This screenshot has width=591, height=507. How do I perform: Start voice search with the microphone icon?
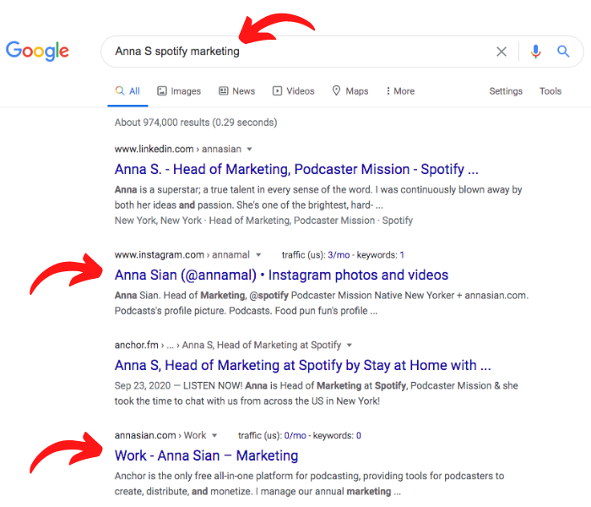pyautogui.click(x=535, y=52)
